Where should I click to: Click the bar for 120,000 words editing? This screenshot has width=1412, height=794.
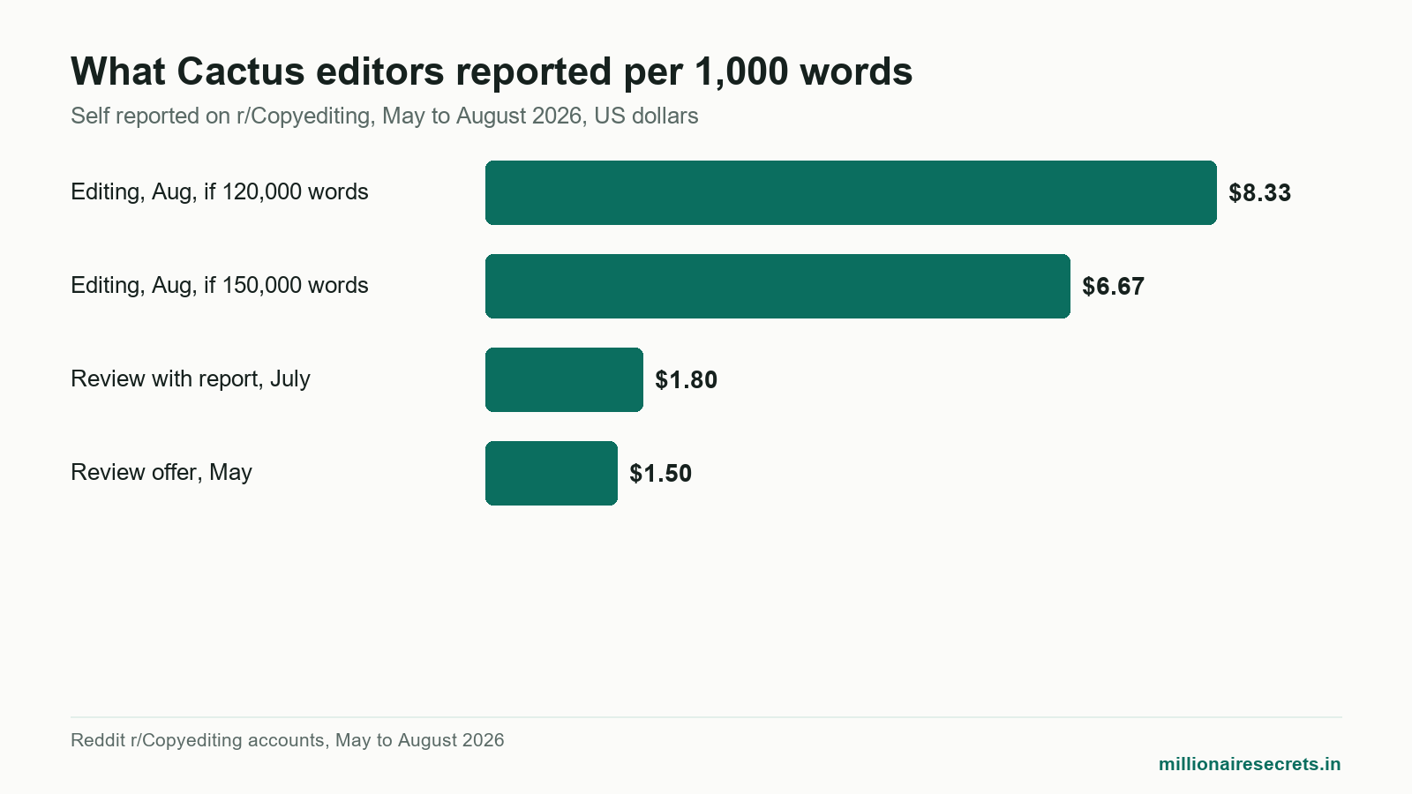pyautogui.click(x=851, y=192)
